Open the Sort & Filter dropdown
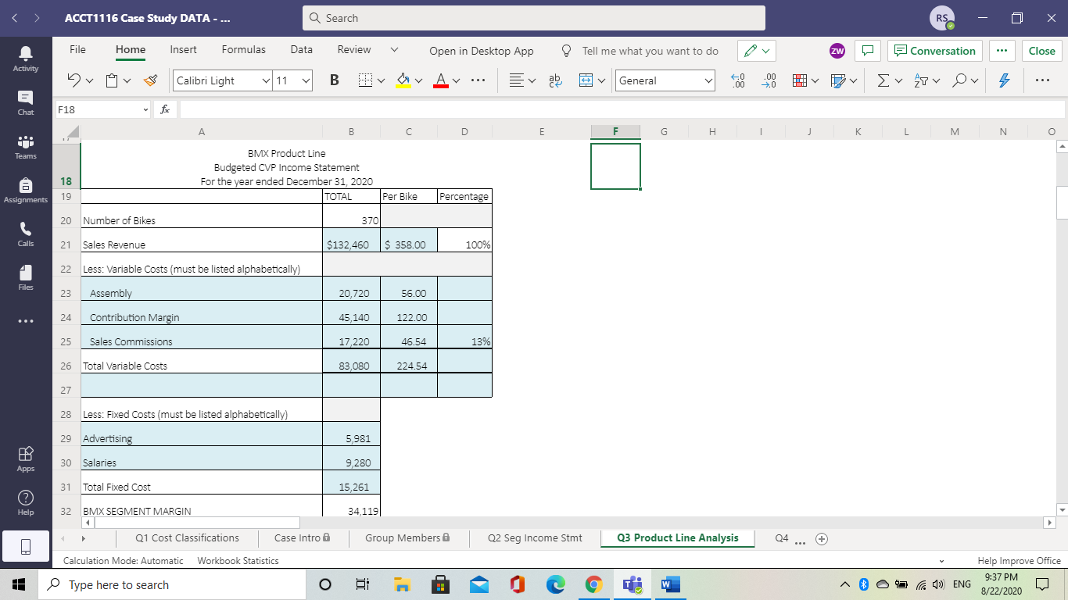This screenshot has height=600, width=1068. click(923, 80)
